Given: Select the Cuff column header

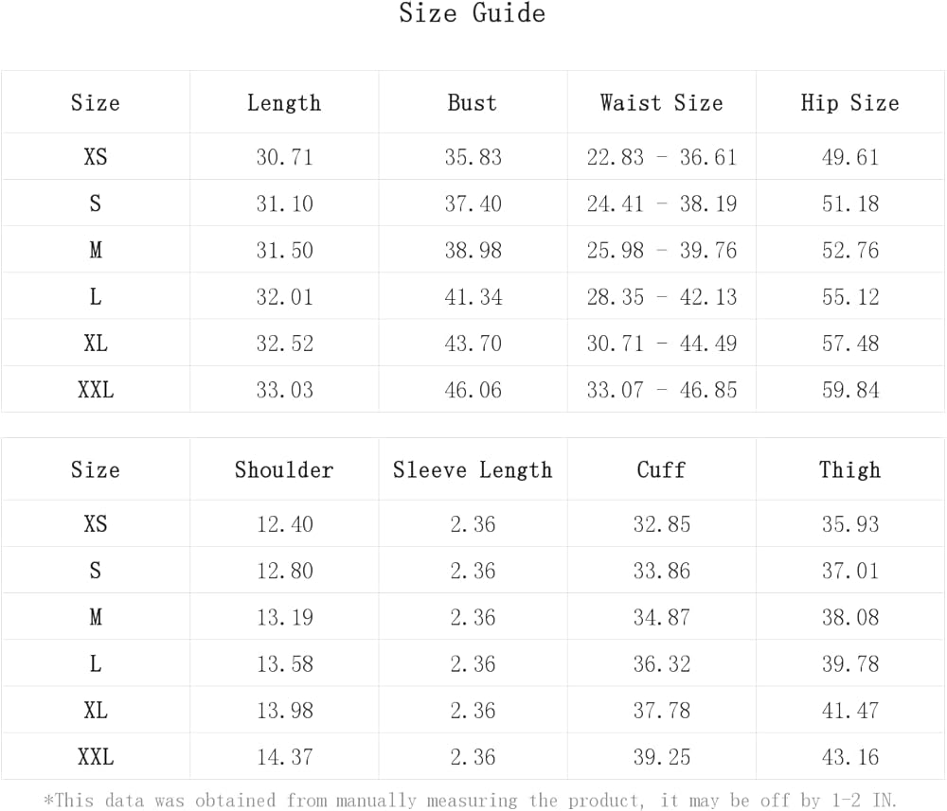Looking at the screenshot, I should tap(661, 470).
